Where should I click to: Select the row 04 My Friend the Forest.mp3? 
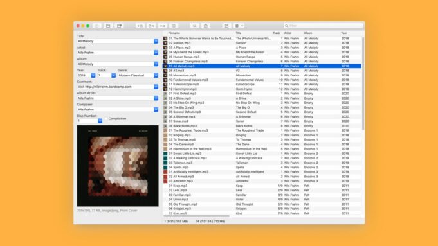pyautogui.click(x=262, y=52)
